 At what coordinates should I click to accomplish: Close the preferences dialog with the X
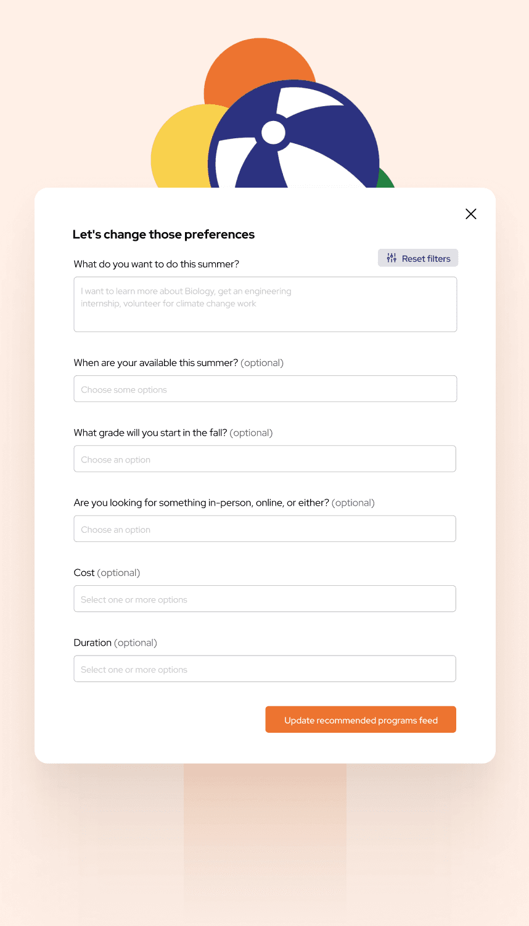(x=471, y=214)
